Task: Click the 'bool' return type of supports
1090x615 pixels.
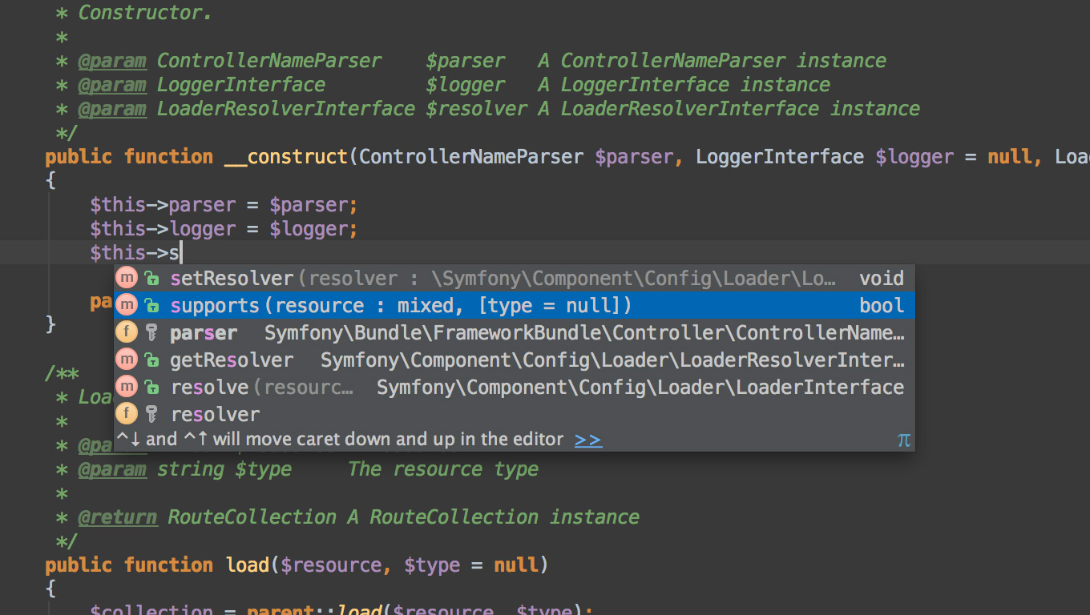Action: point(882,305)
